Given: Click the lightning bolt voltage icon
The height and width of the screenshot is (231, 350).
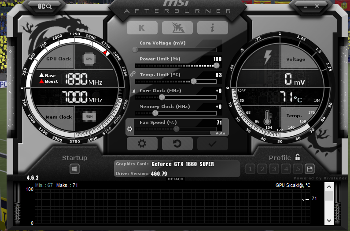Looking at the screenshot, I should (267, 57).
